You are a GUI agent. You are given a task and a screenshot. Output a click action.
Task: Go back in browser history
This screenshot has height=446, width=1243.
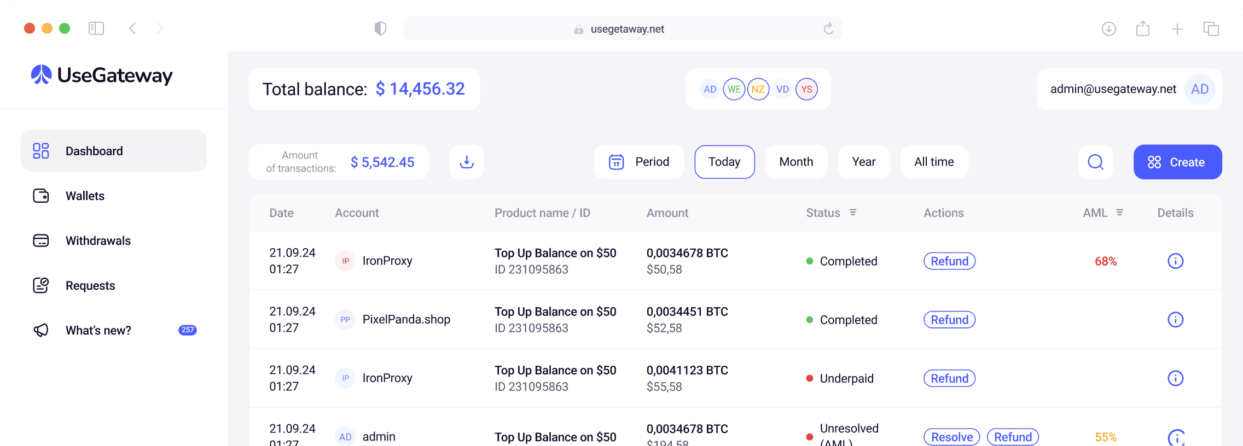[x=132, y=28]
